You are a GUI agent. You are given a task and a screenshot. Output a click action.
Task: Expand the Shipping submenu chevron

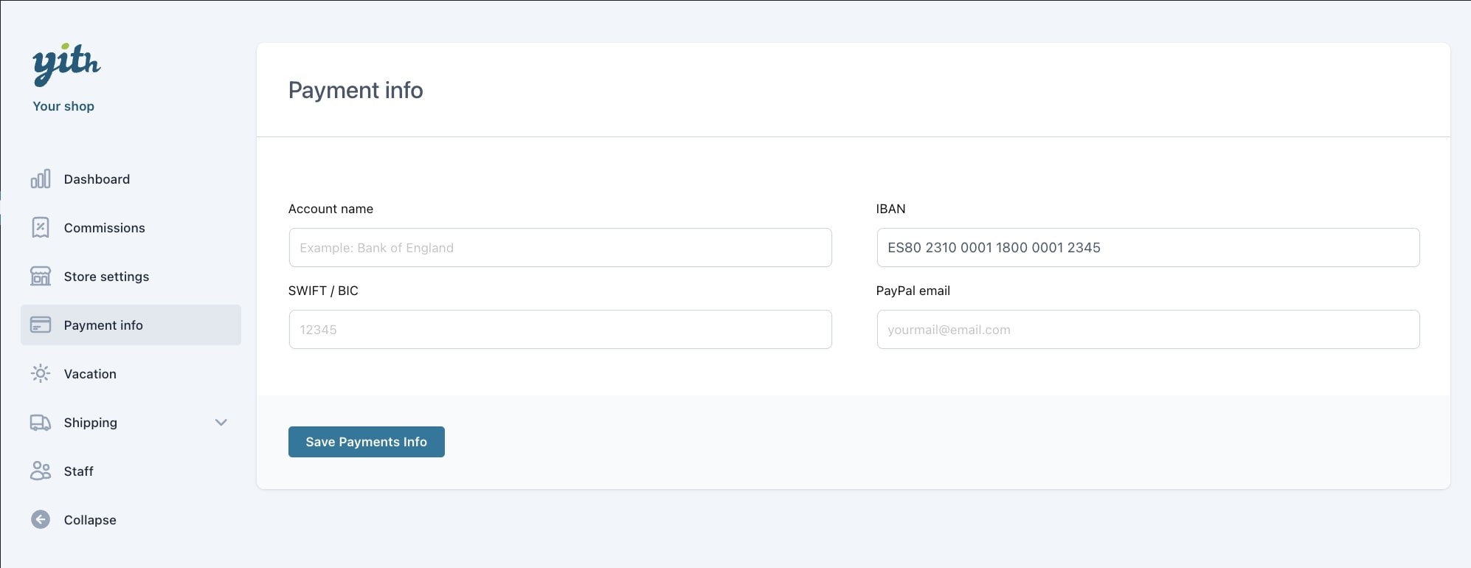pos(221,423)
